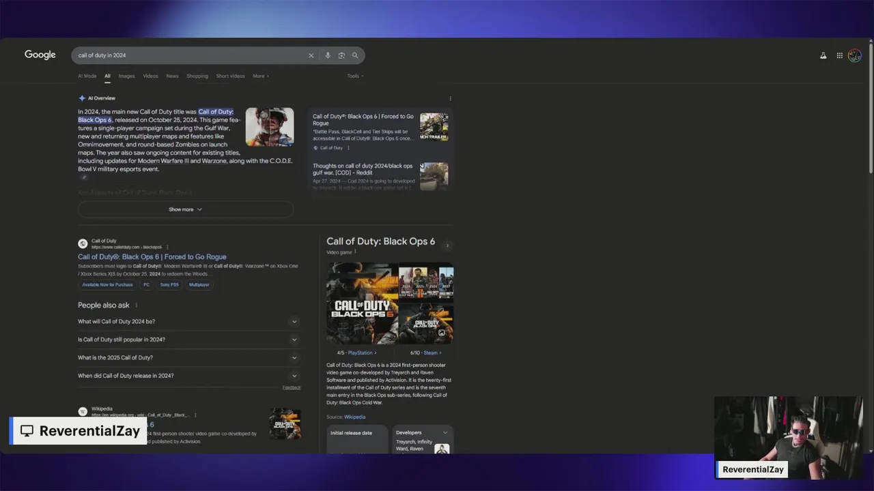Open Call of Duty: Black Ops 6 Forced to Go Rogue result
This screenshot has width=874, height=491.
point(152,257)
